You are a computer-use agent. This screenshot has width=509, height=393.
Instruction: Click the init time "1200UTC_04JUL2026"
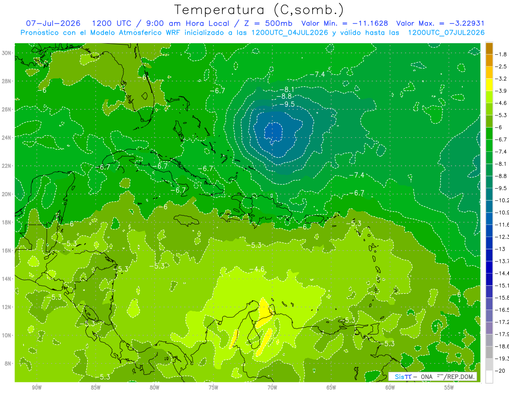point(290,33)
